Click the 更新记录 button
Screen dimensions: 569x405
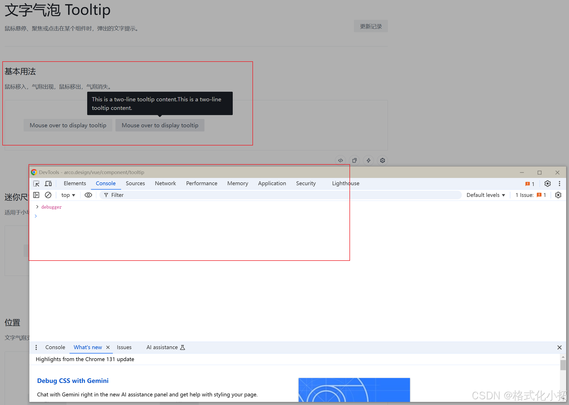tap(371, 26)
